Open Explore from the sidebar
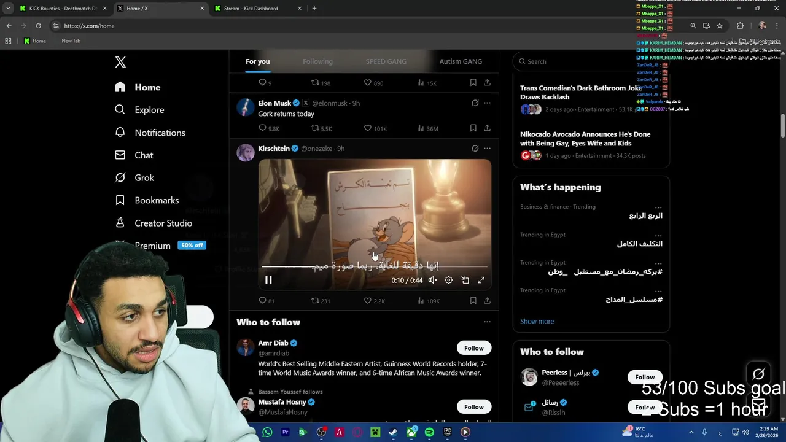The image size is (786, 442). coord(139,110)
